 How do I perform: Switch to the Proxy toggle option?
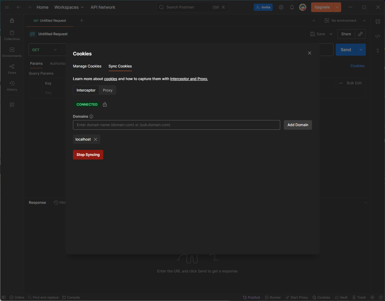tap(108, 90)
